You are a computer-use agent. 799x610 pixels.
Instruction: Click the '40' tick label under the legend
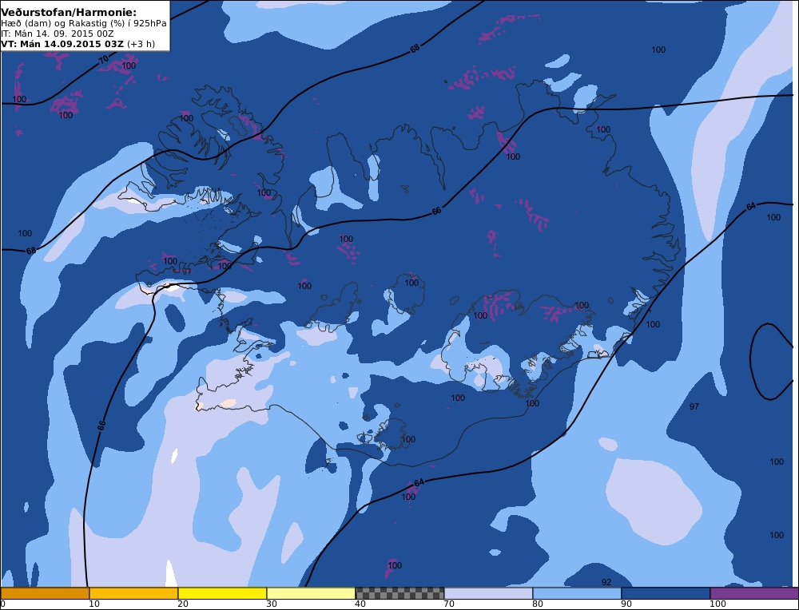[360, 604]
